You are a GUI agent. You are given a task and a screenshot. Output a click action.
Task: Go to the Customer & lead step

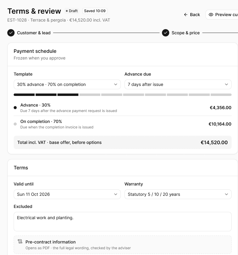pyautogui.click(x=29, y=33)
